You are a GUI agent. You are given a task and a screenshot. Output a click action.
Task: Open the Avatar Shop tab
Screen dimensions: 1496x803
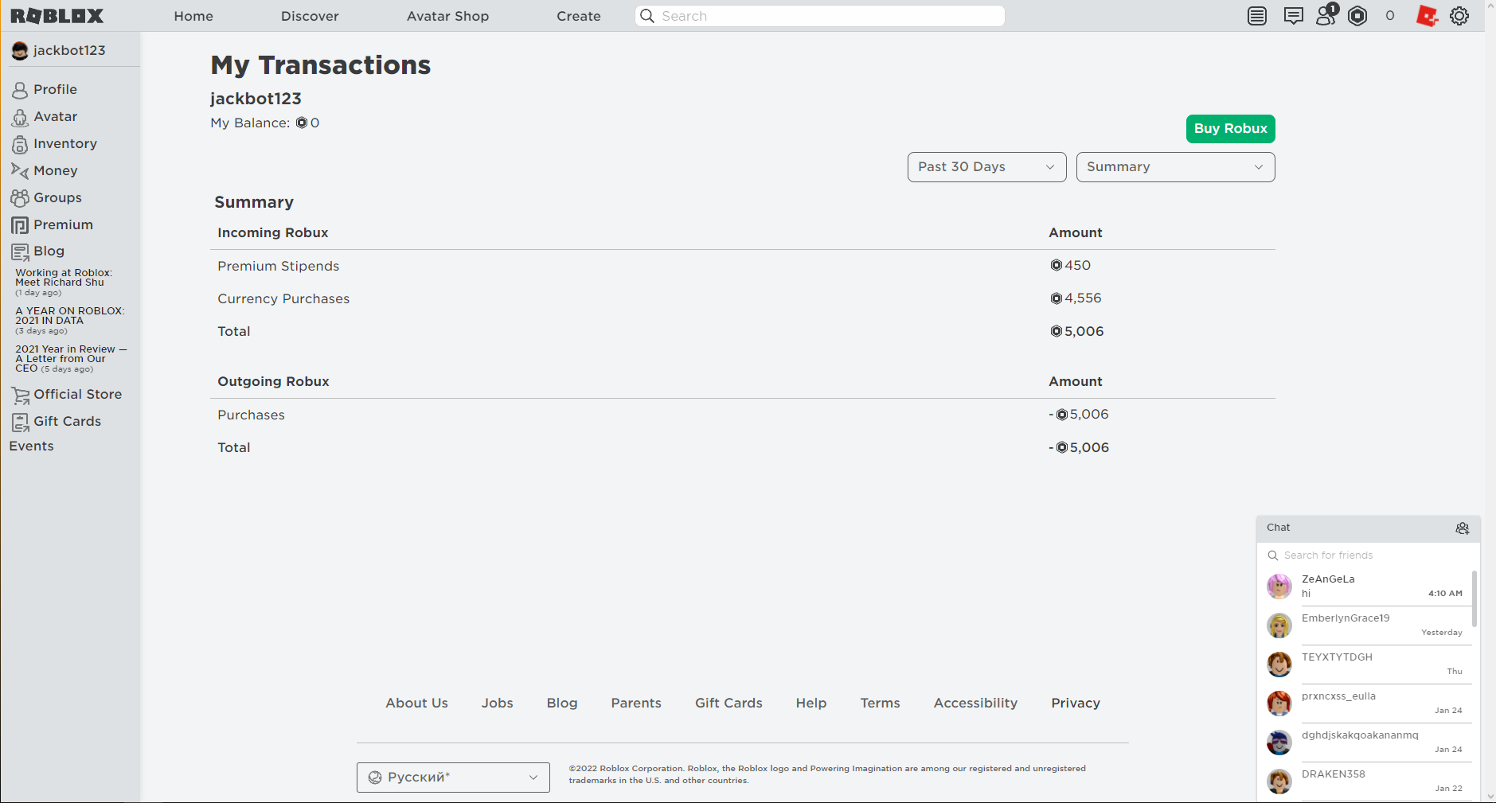coord(447,16)
